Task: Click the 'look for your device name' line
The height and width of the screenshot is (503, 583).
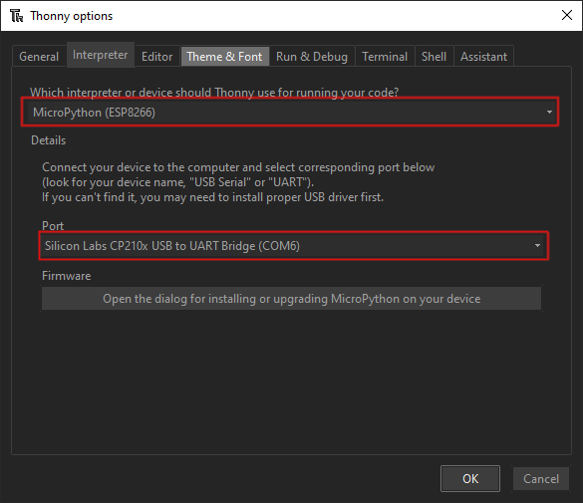Action: pos(178,182)
